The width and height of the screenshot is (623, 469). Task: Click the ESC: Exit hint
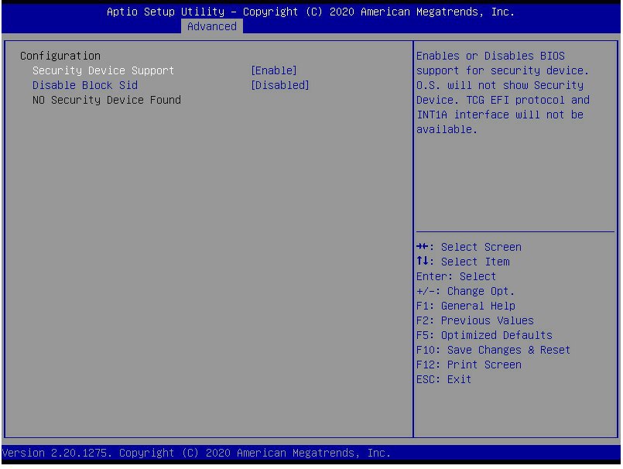coord(443,379)
